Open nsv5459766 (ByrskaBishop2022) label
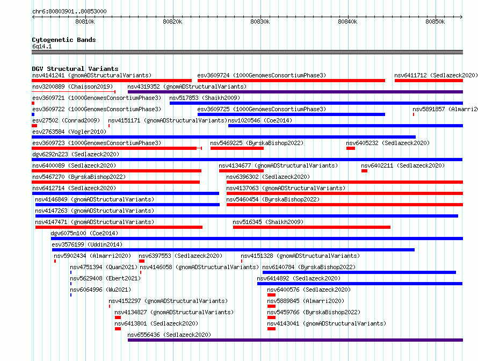 (314, 312)
